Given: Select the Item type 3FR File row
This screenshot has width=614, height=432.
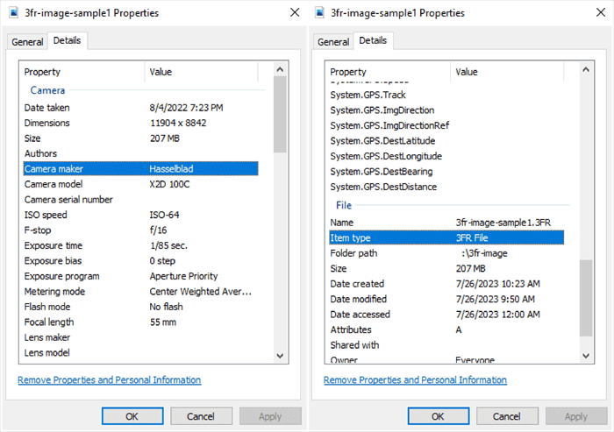Looking at the screenshot, I should (446, 237).
